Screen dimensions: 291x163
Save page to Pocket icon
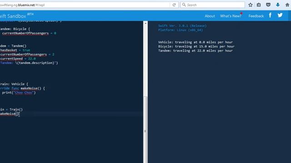[x=268, y=5]
